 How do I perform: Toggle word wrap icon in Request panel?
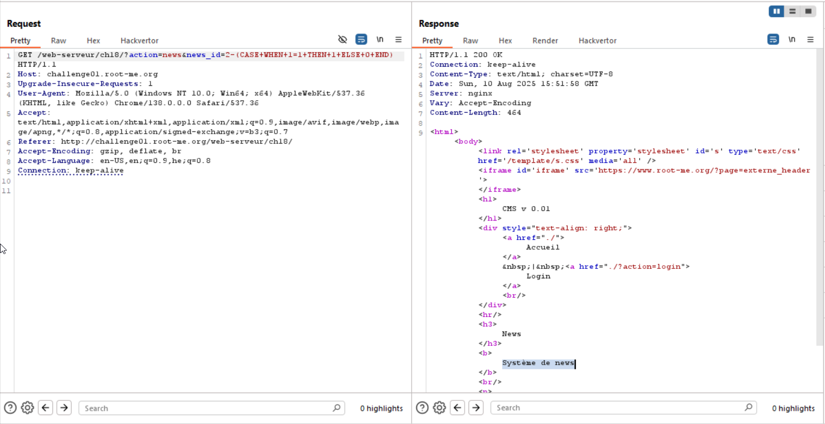361,40
